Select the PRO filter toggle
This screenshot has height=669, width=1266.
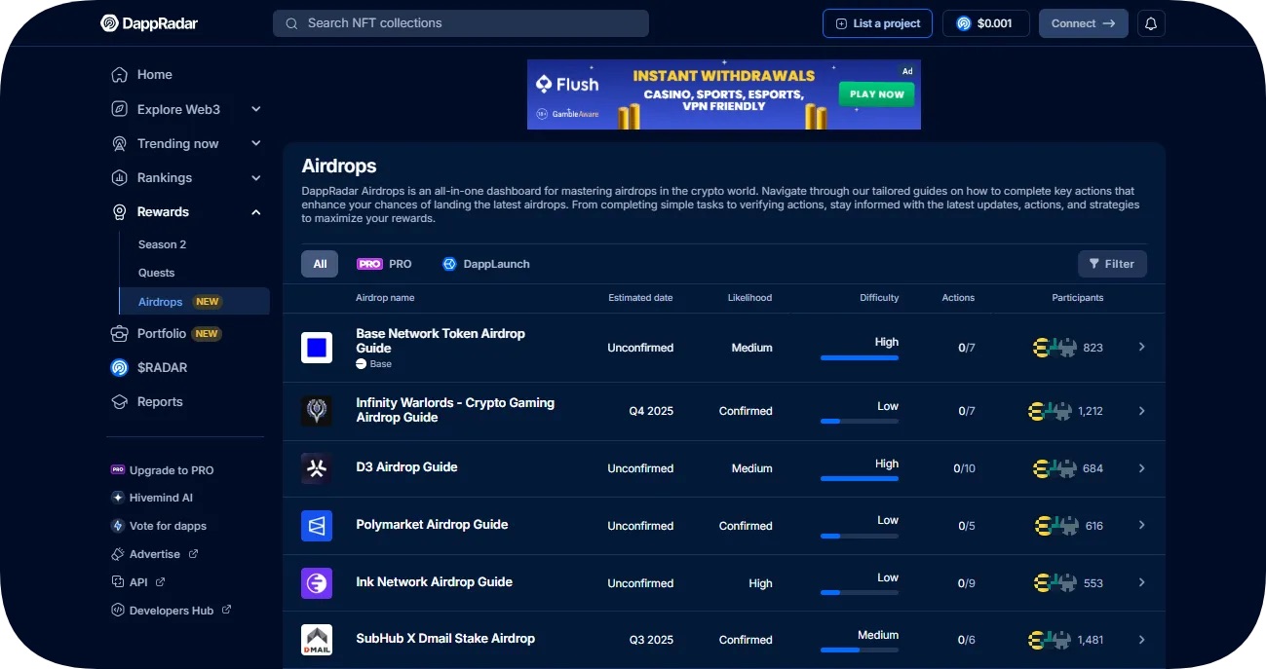click(x=385, y=263)
